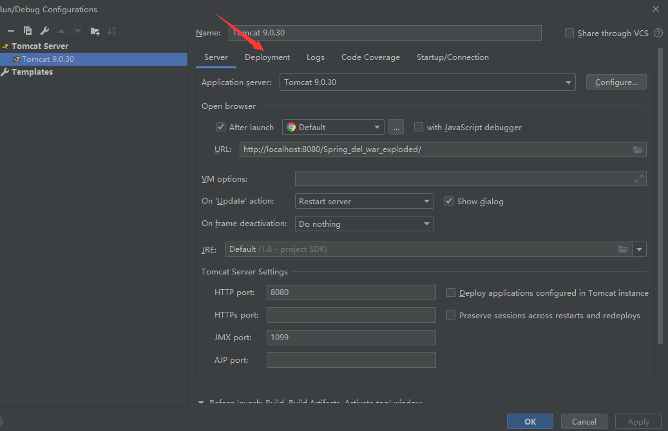Viewport: 668px width, 431px height.
Task: Open the Default browser dropdown
Action: click(x=333, y=128)
